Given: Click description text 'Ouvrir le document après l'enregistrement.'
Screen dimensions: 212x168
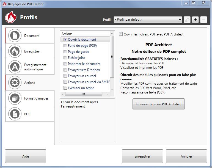Looking at the screenshot, I should pos(79,104).
